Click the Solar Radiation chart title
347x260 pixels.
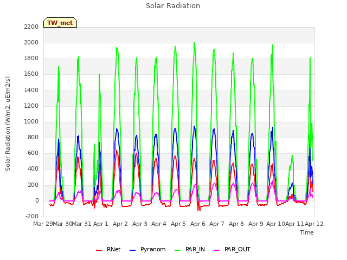pyautogui.click(x=173, y=6)
